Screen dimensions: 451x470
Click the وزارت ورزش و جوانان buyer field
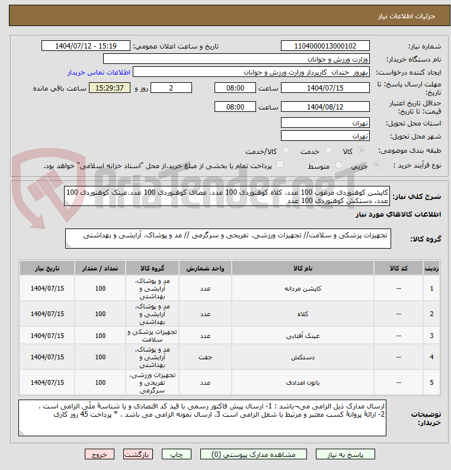[x=236, y=59]
